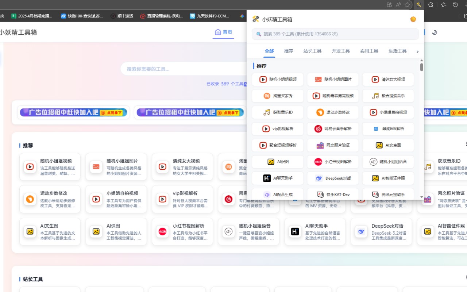
Task: Click second 广告位招租 banner on webpage
Action: click(190, 112)
